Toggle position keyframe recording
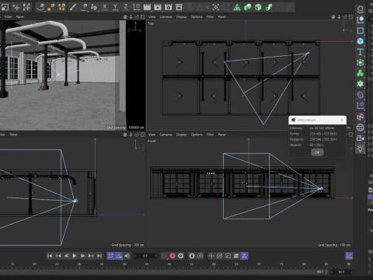 tap(211, 256)
